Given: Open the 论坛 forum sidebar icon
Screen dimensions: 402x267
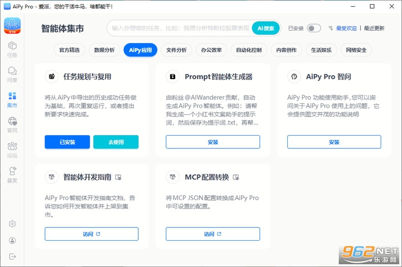Looking at the screenshot, I should click(x=12, y=150).
